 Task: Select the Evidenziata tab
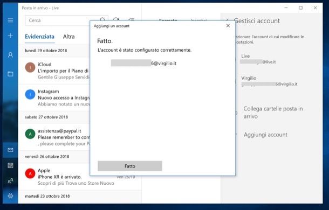click(40, 37)
